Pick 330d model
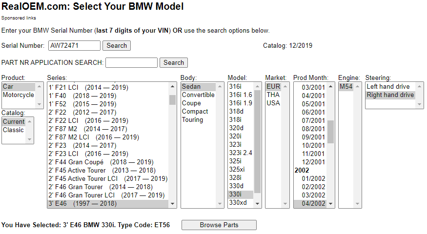Viewport: 427px width, 234px height. pyautogui.click(x=241, y=186)
